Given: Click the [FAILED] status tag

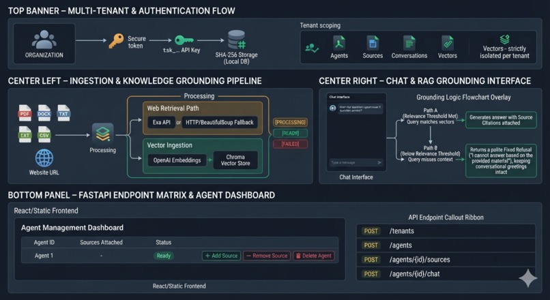Looking at the screenshot, I should (290, 144).
